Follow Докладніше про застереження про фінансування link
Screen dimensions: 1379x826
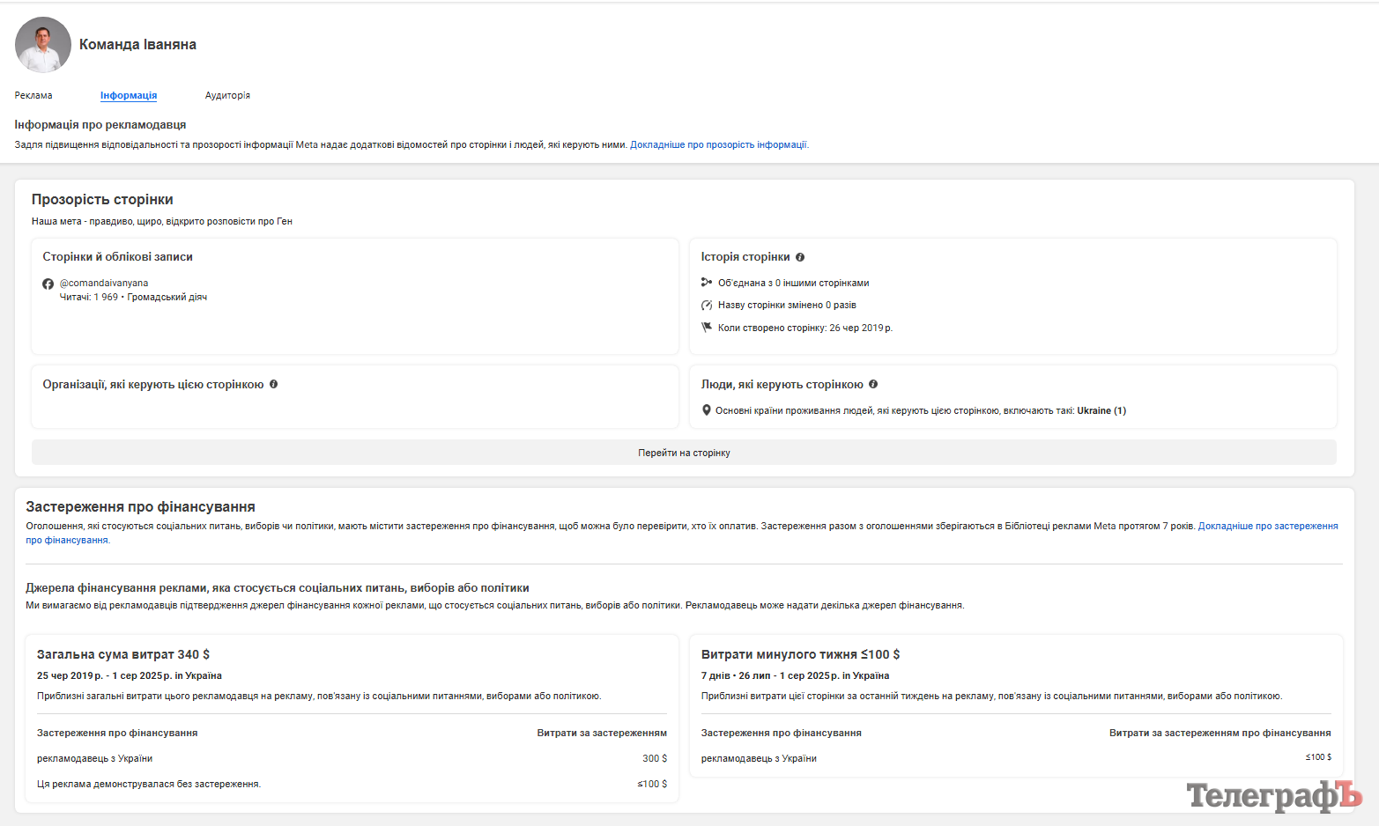click(x=1267, y=526)
